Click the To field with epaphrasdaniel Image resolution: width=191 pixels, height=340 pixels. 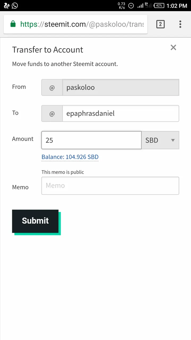[x=121, y=113]
